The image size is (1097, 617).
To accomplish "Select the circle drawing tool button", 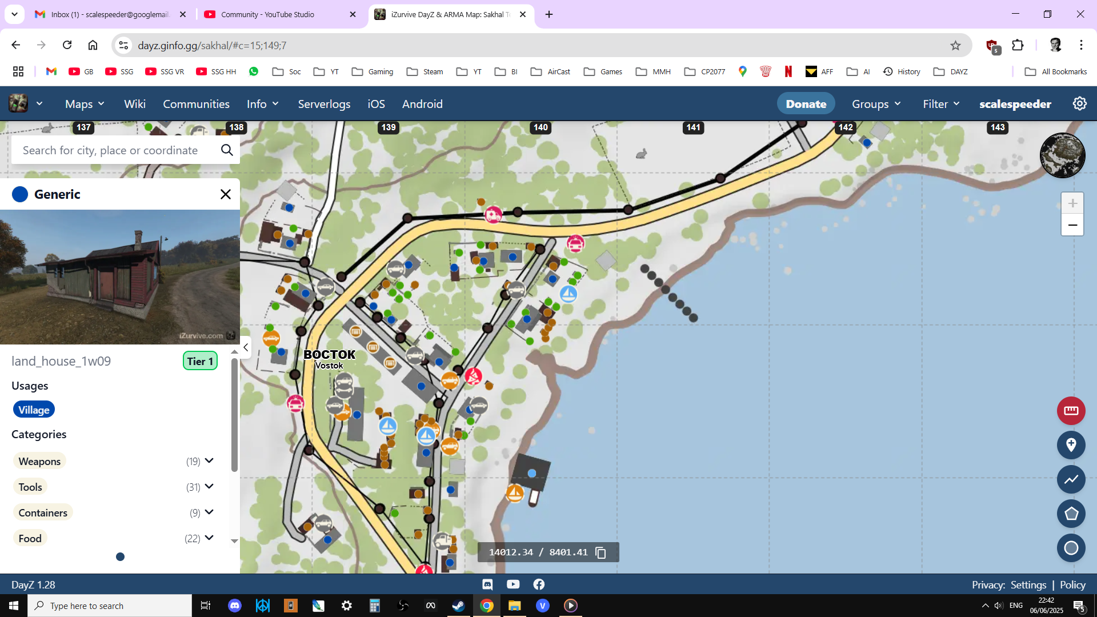I will tap(1071, 548).
